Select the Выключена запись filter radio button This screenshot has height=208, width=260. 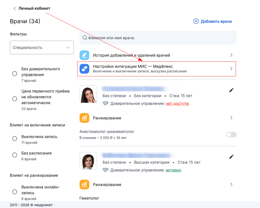tap(15, 138)
